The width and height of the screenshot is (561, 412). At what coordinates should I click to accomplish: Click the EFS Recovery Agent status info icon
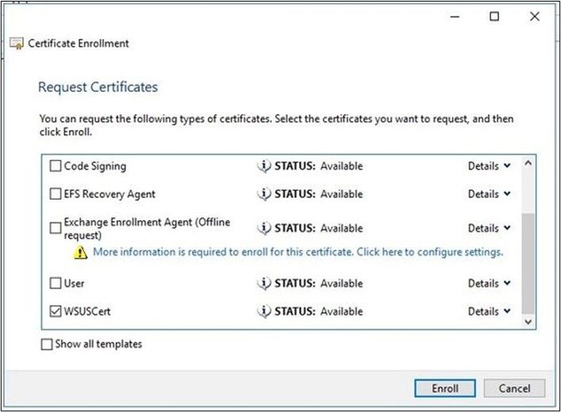[264, 194]
